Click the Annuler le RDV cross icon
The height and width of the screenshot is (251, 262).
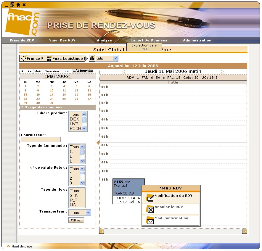click(x=150, y=209)
